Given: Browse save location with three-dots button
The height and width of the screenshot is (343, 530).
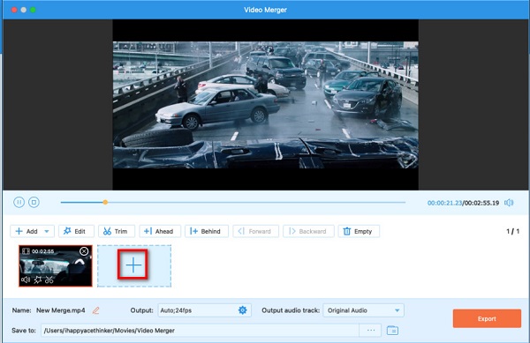Looking at the screenshot, I should pyautogui.click(x=370, y=331).
